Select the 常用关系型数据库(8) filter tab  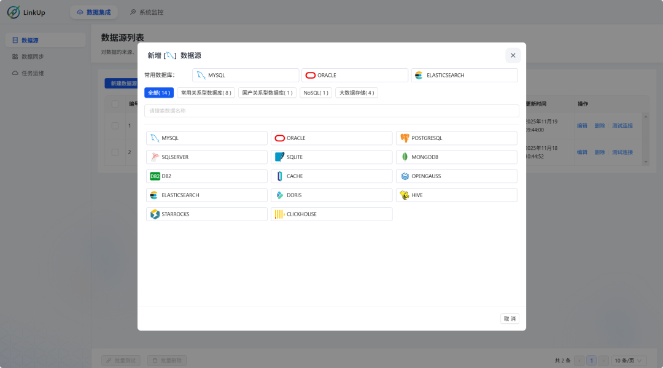coord(206,93)
